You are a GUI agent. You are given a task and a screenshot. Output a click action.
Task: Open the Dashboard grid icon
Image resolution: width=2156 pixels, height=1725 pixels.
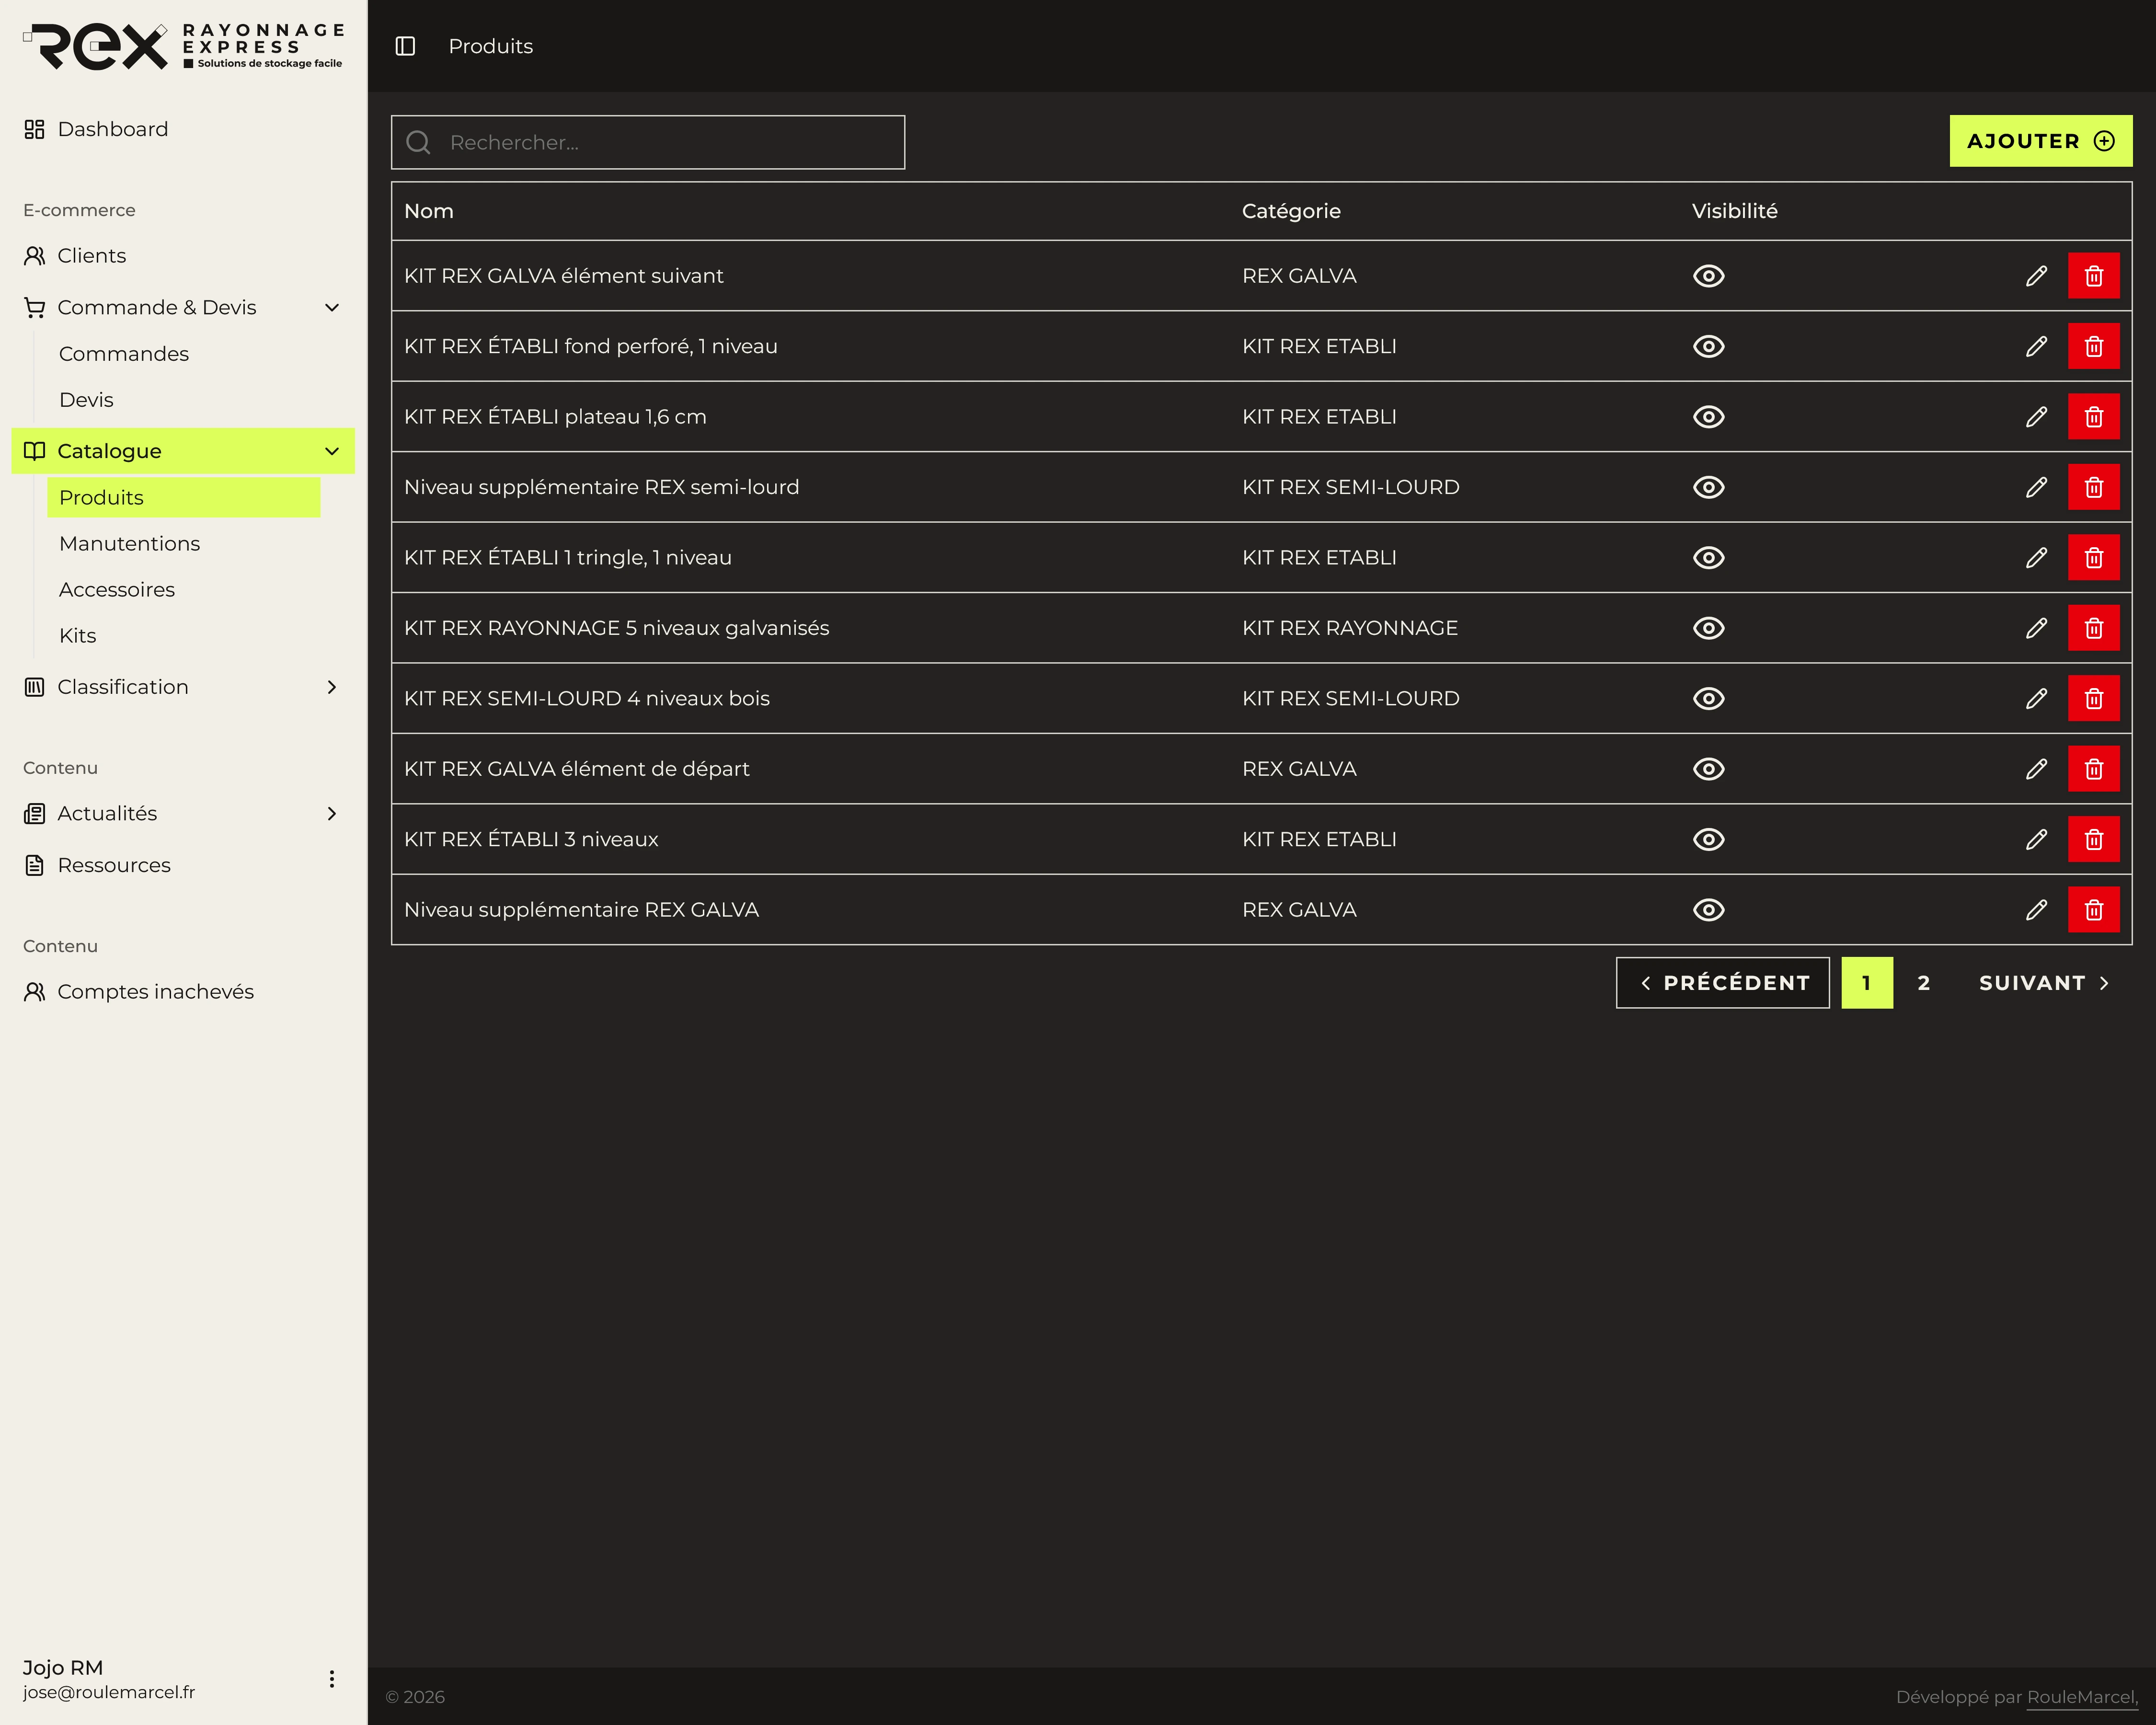pos(35,129)
